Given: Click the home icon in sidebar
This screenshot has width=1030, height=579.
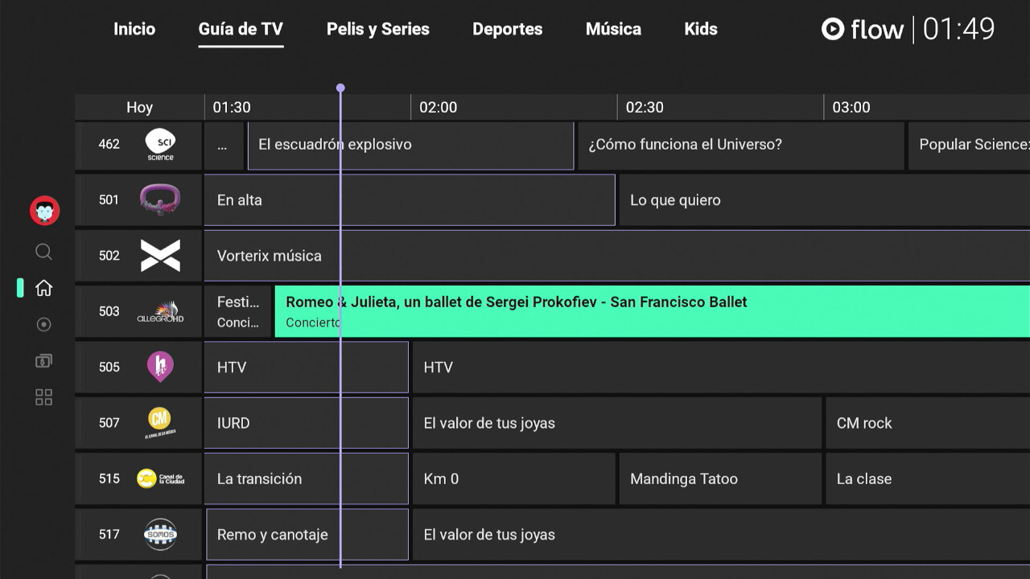Looking at the screenshot, I should [x=44, y=288].
